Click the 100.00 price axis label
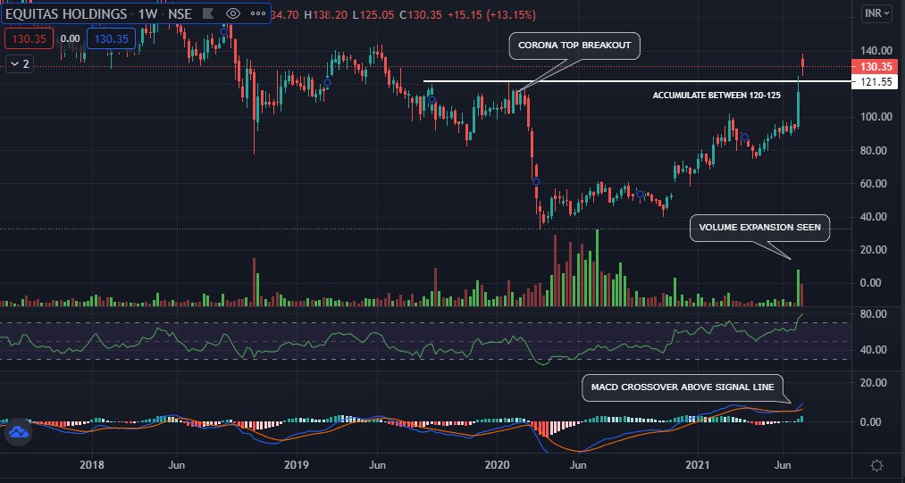The image size is (905, 483). [x=875, y=117]
